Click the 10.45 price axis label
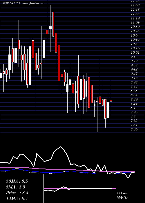Screen dimensions: 145x203 click(135, 39)
